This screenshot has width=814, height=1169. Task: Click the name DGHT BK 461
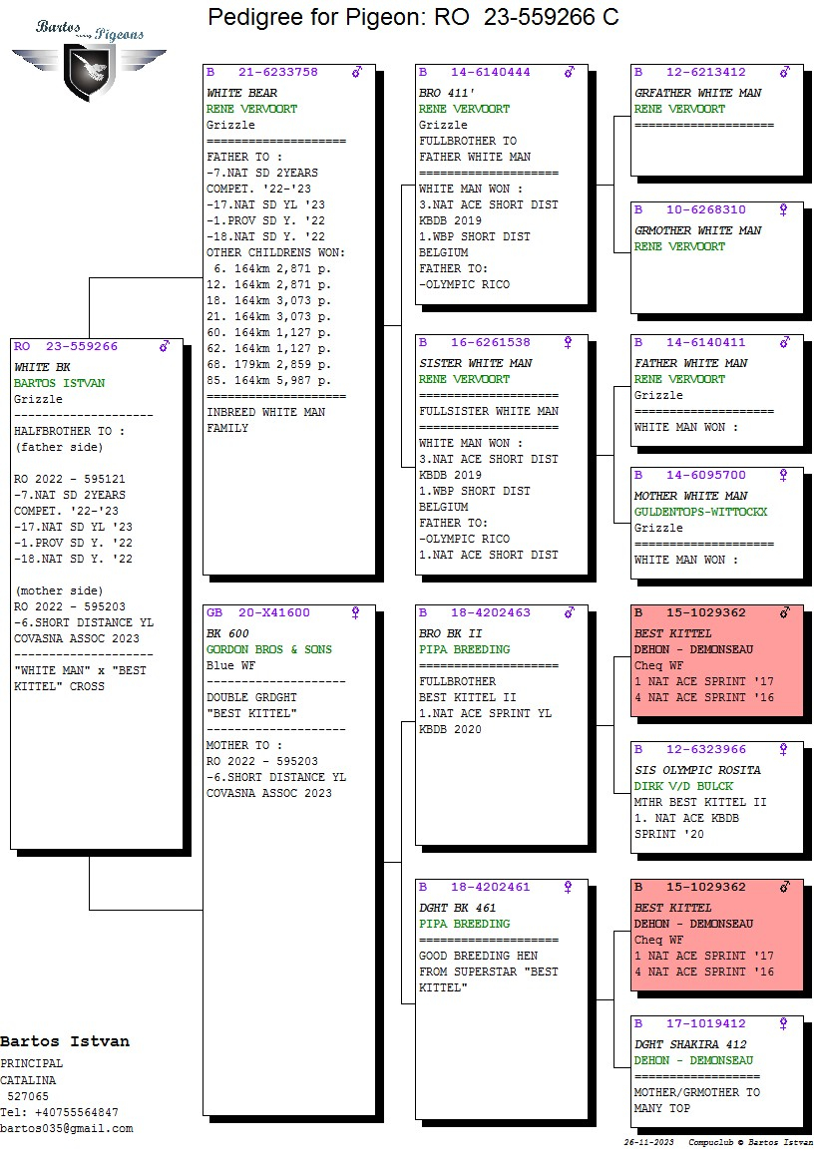tap(457, 908)
